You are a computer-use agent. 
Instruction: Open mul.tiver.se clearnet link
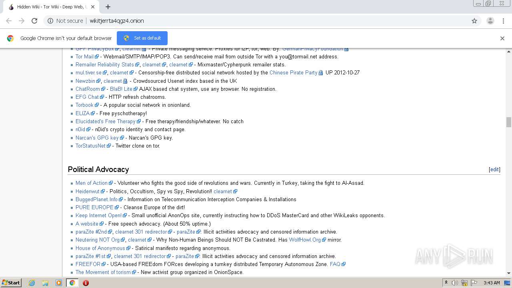coord(119,73)
